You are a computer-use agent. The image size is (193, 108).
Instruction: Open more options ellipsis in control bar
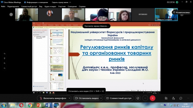(x=145, y=98)
